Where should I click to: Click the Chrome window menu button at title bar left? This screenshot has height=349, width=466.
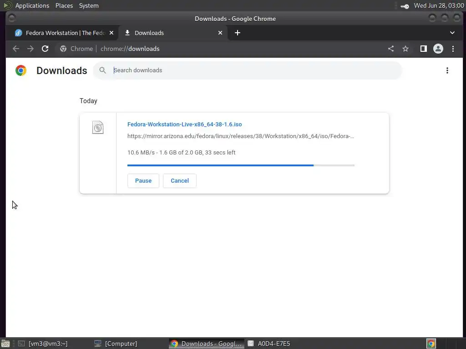pyautogui.click(x=11, y=18)
